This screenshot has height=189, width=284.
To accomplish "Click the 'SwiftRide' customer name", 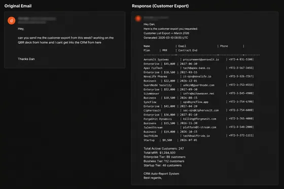I will (151, 136).
